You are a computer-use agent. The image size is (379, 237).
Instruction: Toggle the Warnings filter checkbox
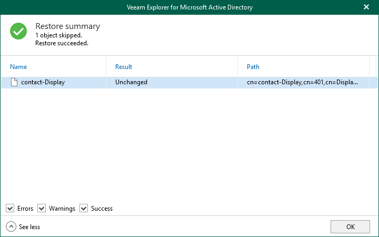[x=42, y=209]
